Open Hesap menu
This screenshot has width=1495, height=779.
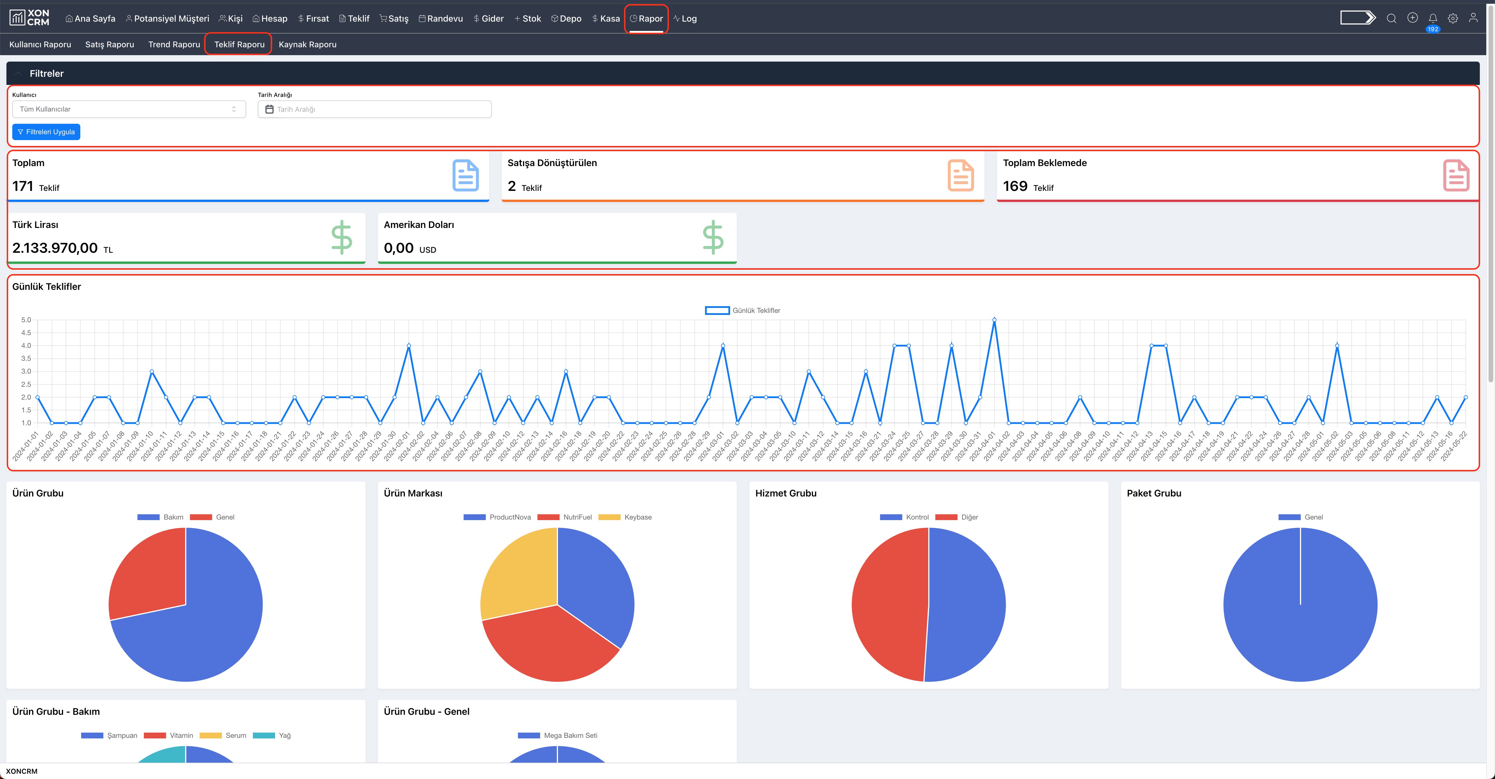pyautogui.click(x=270, y=19)
